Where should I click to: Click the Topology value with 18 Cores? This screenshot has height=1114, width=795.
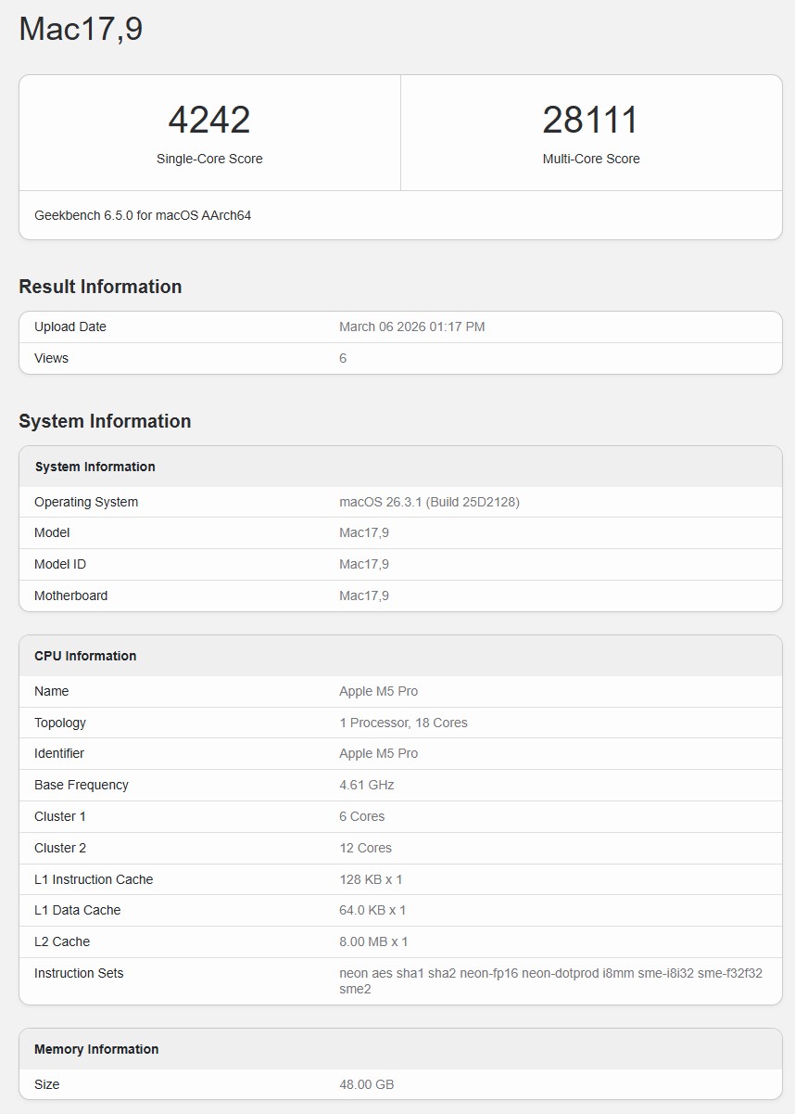pyautogui.click(x=403, y=723)
